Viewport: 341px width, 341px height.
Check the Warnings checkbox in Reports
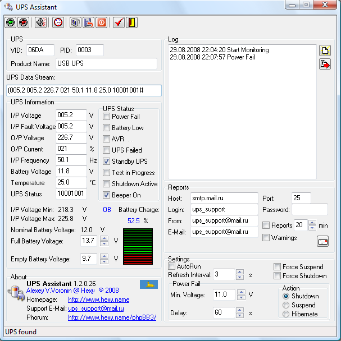click(x=266, y=237)
